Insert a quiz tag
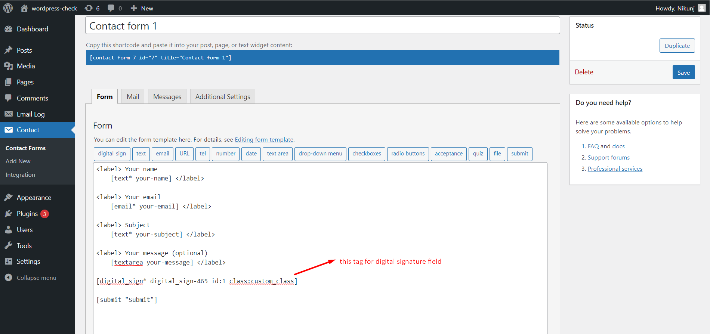Viewport: 710px width, 334px height. click(x=478, y=154)
